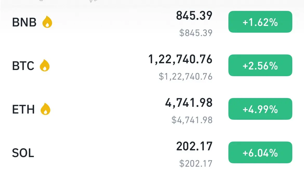Viewport: 304px width, 176px height.
Task: Select ETH price 4,741.98
Action: pos(189,103)
